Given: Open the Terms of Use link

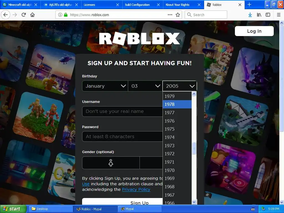Looking at the screenshot, I should point(86,184).
